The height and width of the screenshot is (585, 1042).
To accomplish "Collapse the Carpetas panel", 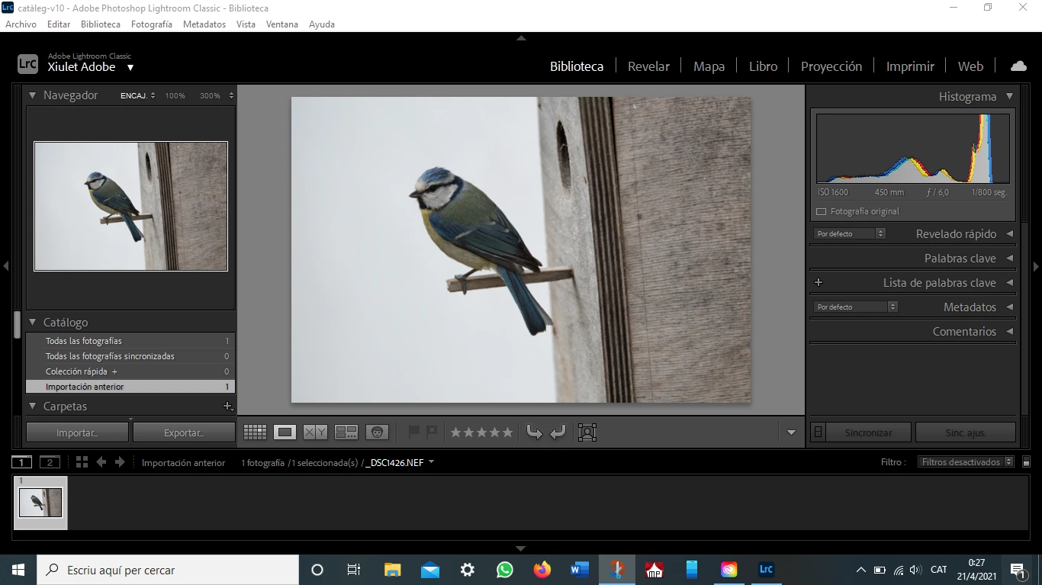I will coord(33,407).
